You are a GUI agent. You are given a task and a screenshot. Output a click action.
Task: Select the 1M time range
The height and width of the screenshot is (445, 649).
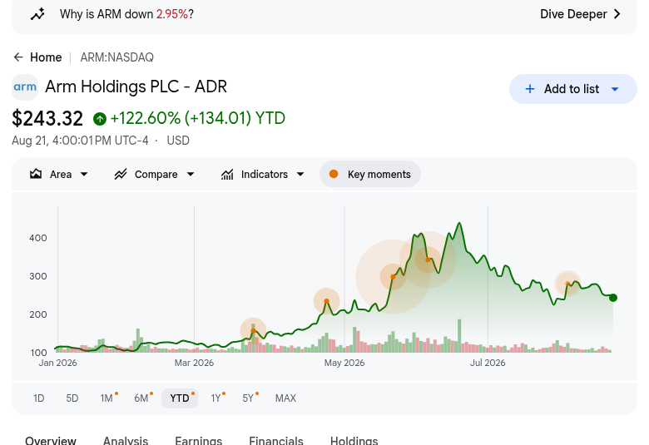pos(107,398)
